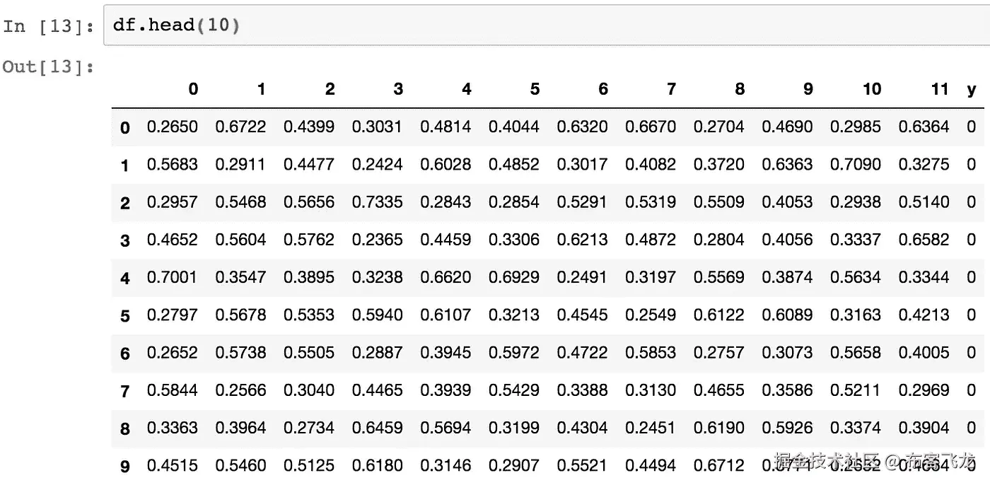Select column header 5 of the dataframe
990x485 pixels.
point(535,89)
